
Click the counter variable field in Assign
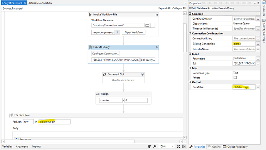(x=111, y=101)
